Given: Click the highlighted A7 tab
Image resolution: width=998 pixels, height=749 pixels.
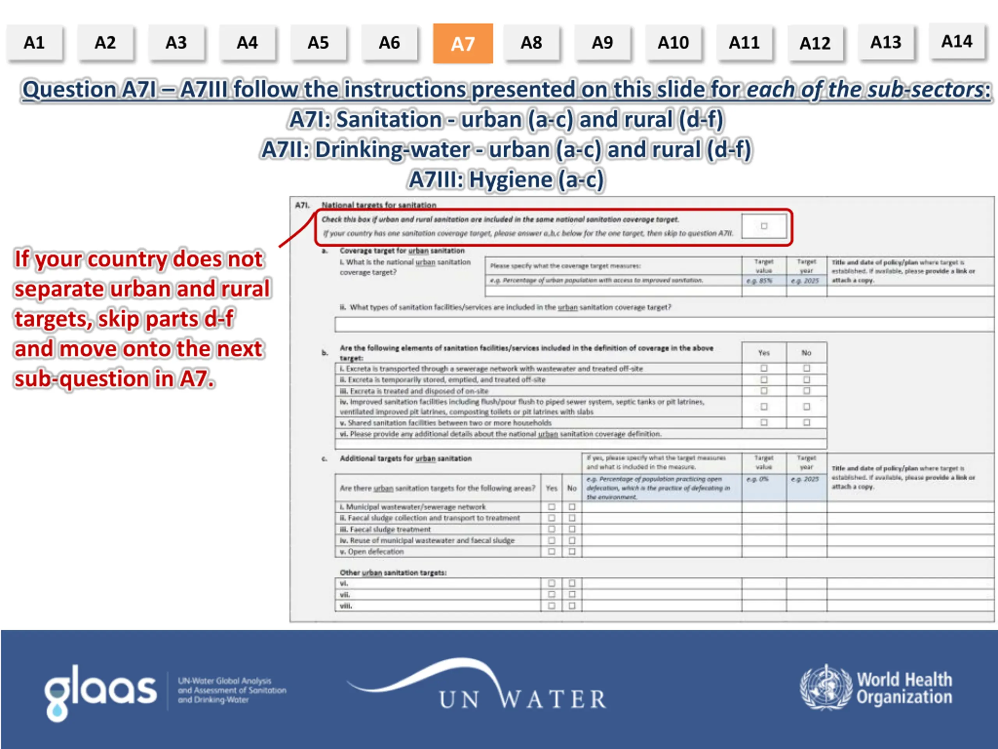Looking at the screenshot, I should coord(463,43).
